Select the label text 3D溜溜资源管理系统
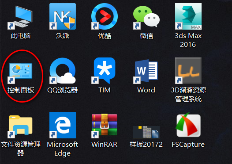The width and height of the screenshot is (232, 164). 188,95
